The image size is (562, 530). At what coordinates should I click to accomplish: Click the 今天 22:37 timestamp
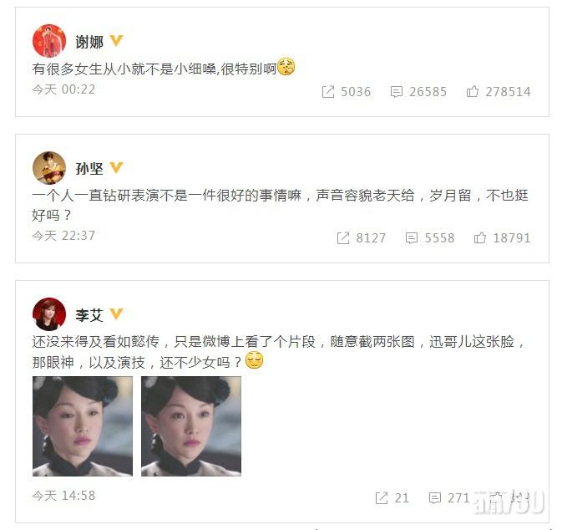click(63, 236)
